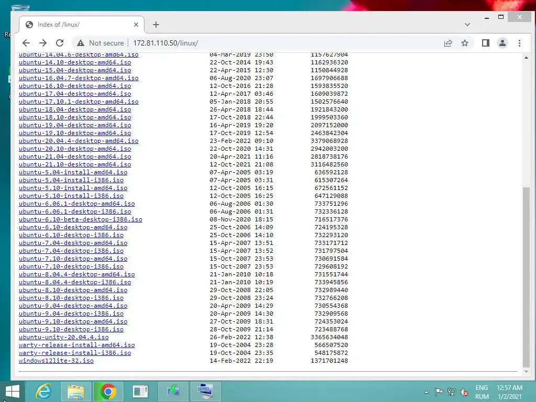
Task: Open the Windows Start button
Action: coord(13,392)
